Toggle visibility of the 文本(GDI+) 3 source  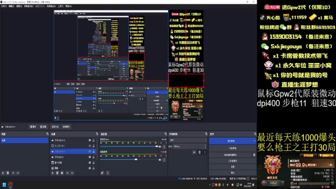coord(89,140)
